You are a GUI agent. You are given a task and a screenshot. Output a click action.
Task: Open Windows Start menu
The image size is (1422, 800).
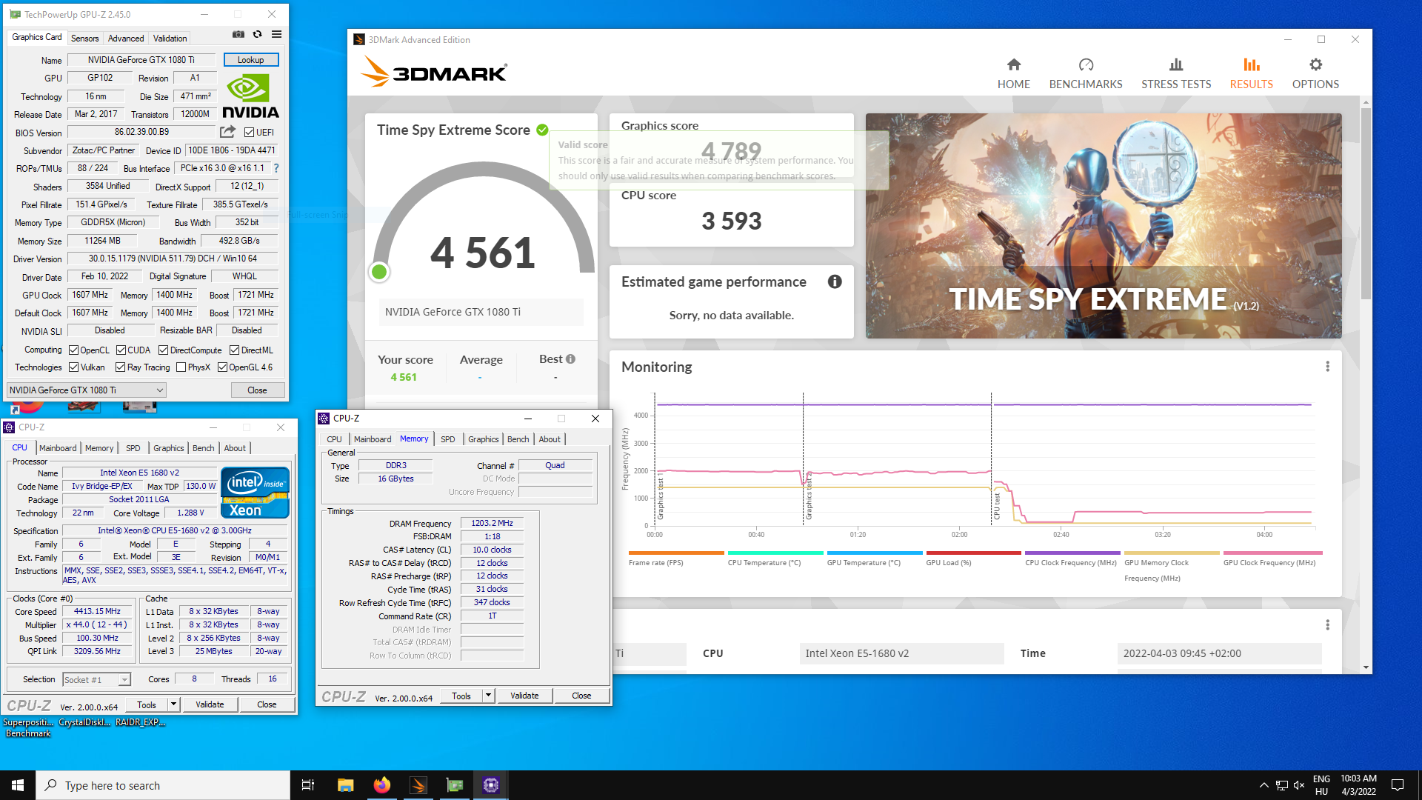18,785
